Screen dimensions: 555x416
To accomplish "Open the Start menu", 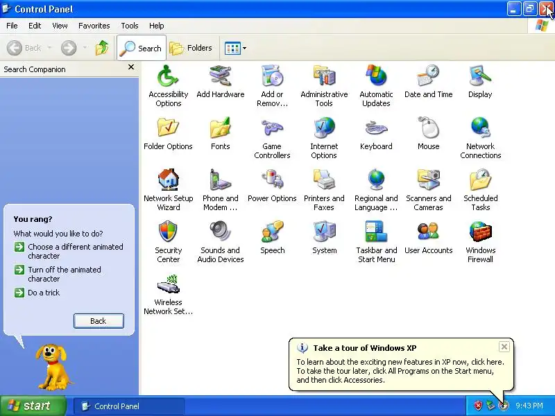I will [33, 406].
